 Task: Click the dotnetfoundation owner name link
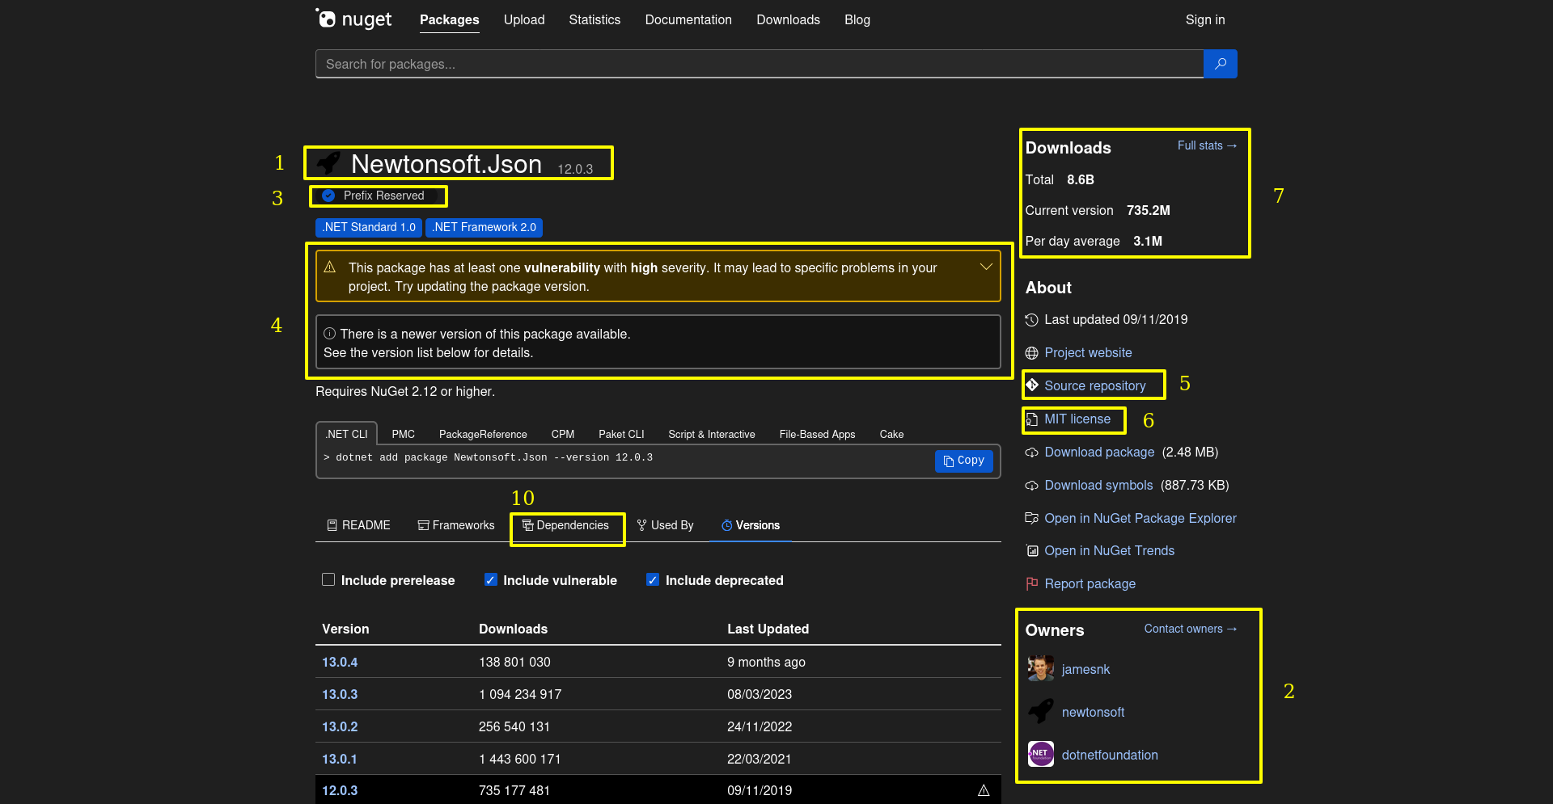click(x=1110, y=755)
